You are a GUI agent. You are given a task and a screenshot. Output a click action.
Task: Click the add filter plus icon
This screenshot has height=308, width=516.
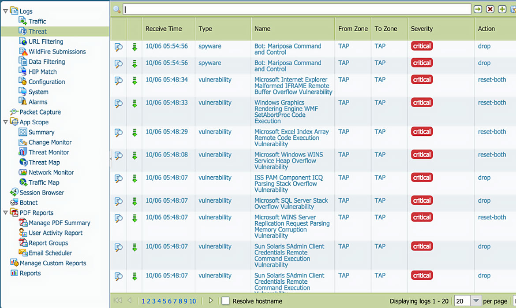point(502,9)
